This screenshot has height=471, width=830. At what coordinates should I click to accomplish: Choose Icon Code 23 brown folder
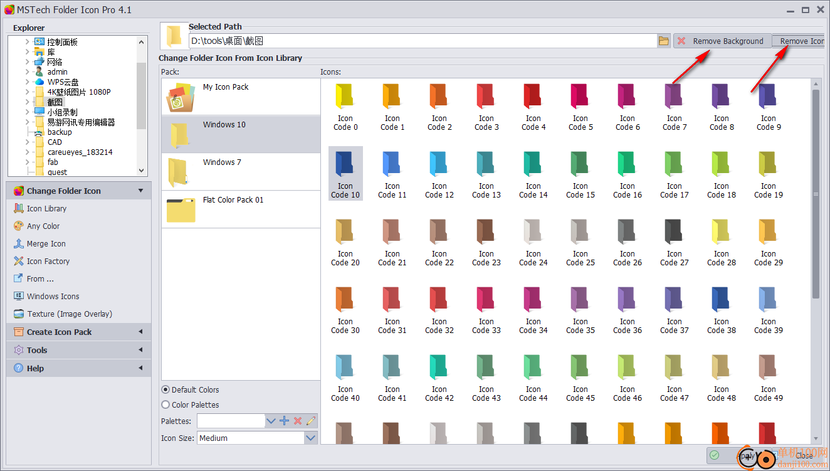486,241
